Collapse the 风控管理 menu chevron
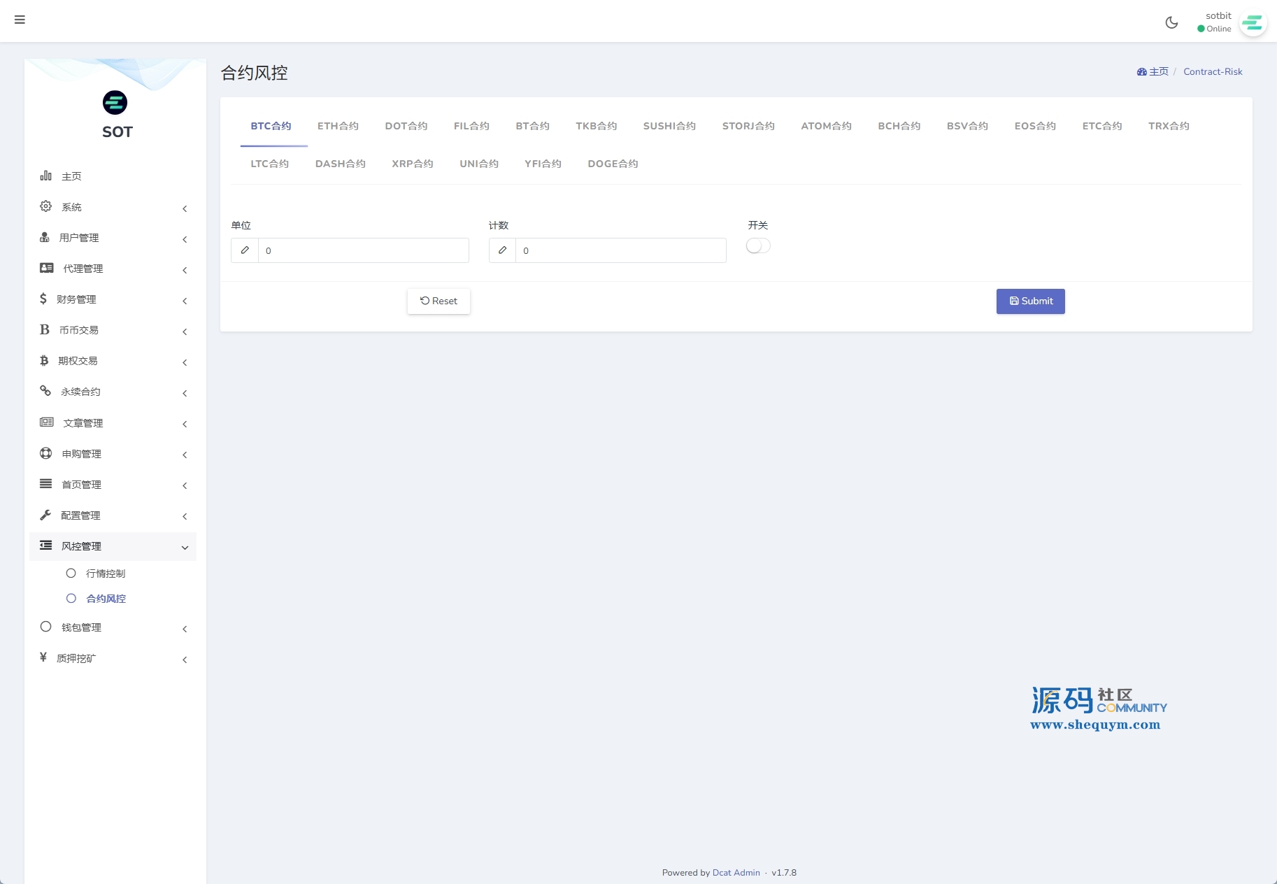 [x=185, y=548]
